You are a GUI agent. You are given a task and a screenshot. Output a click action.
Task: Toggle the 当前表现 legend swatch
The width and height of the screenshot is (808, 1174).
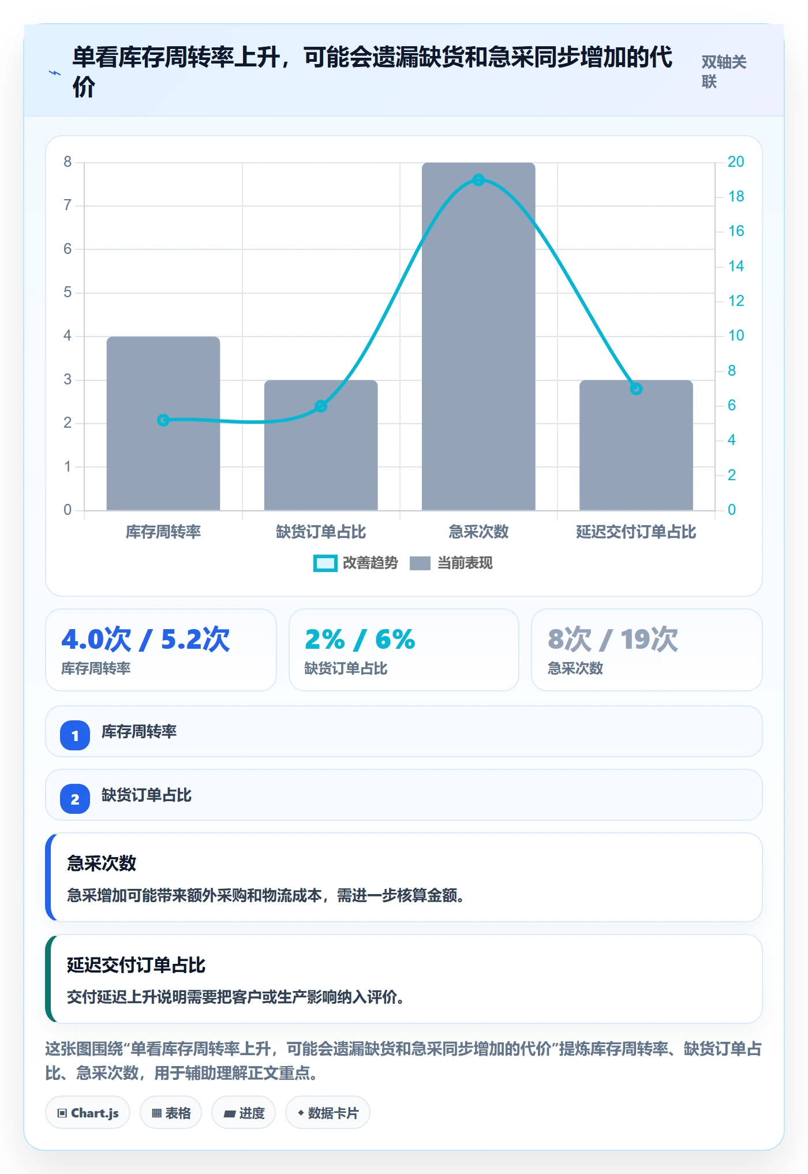[420, 563]
